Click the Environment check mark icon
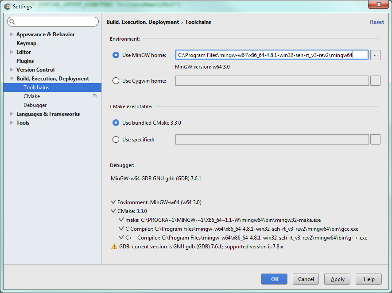The width and height of the screenshot is (392, 293). point(113,202)
